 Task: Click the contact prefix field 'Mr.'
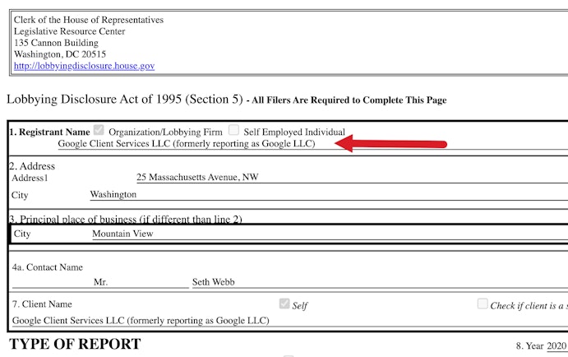click(x=100, y=282)
